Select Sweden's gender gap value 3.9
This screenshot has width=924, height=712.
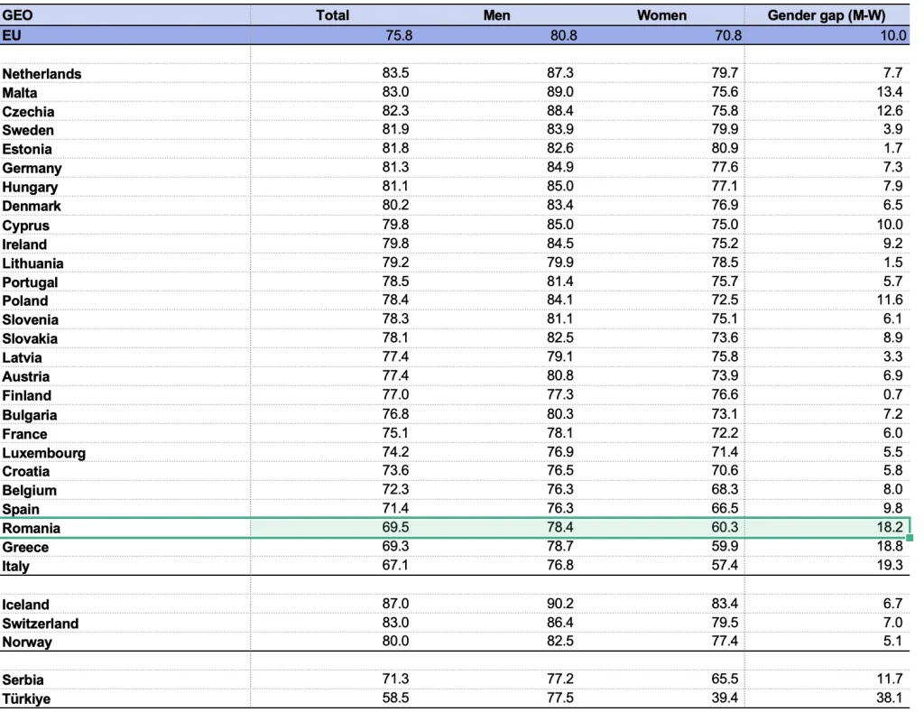(x=892, y=130)
